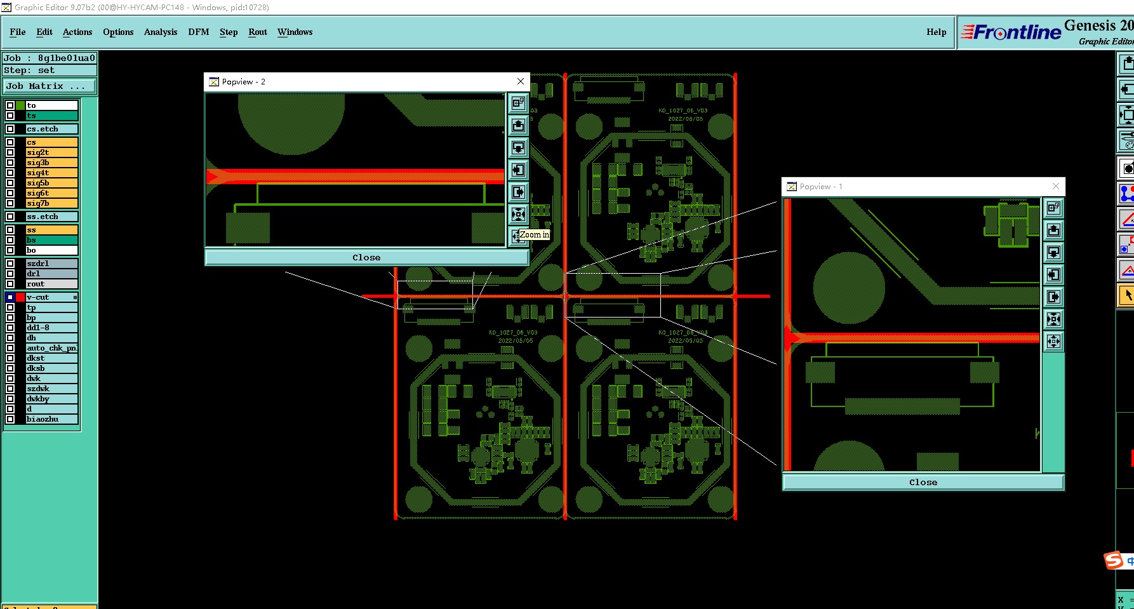Pan right in Popview 2
Image resolution: width=1134 pixels, height=609 pixels.
[518, 192]
